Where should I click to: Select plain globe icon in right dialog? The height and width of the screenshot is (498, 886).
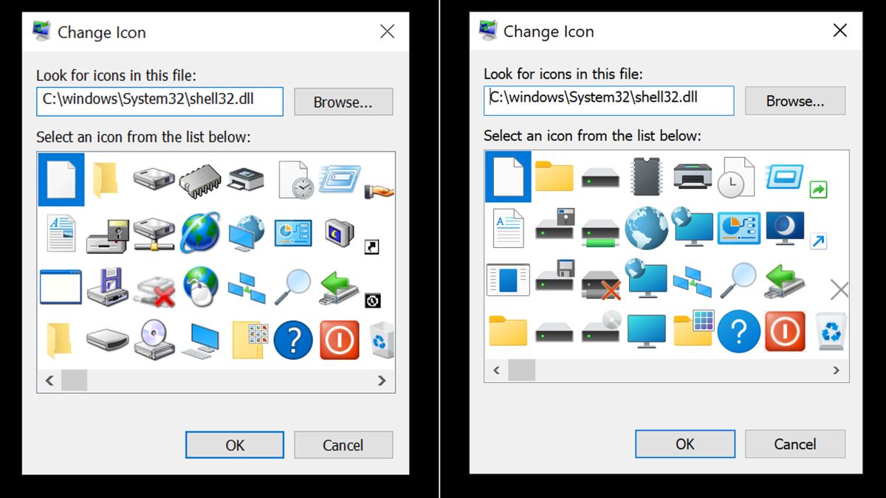646,228
